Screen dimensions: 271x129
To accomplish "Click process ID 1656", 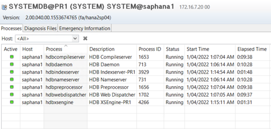I will 144,87.
